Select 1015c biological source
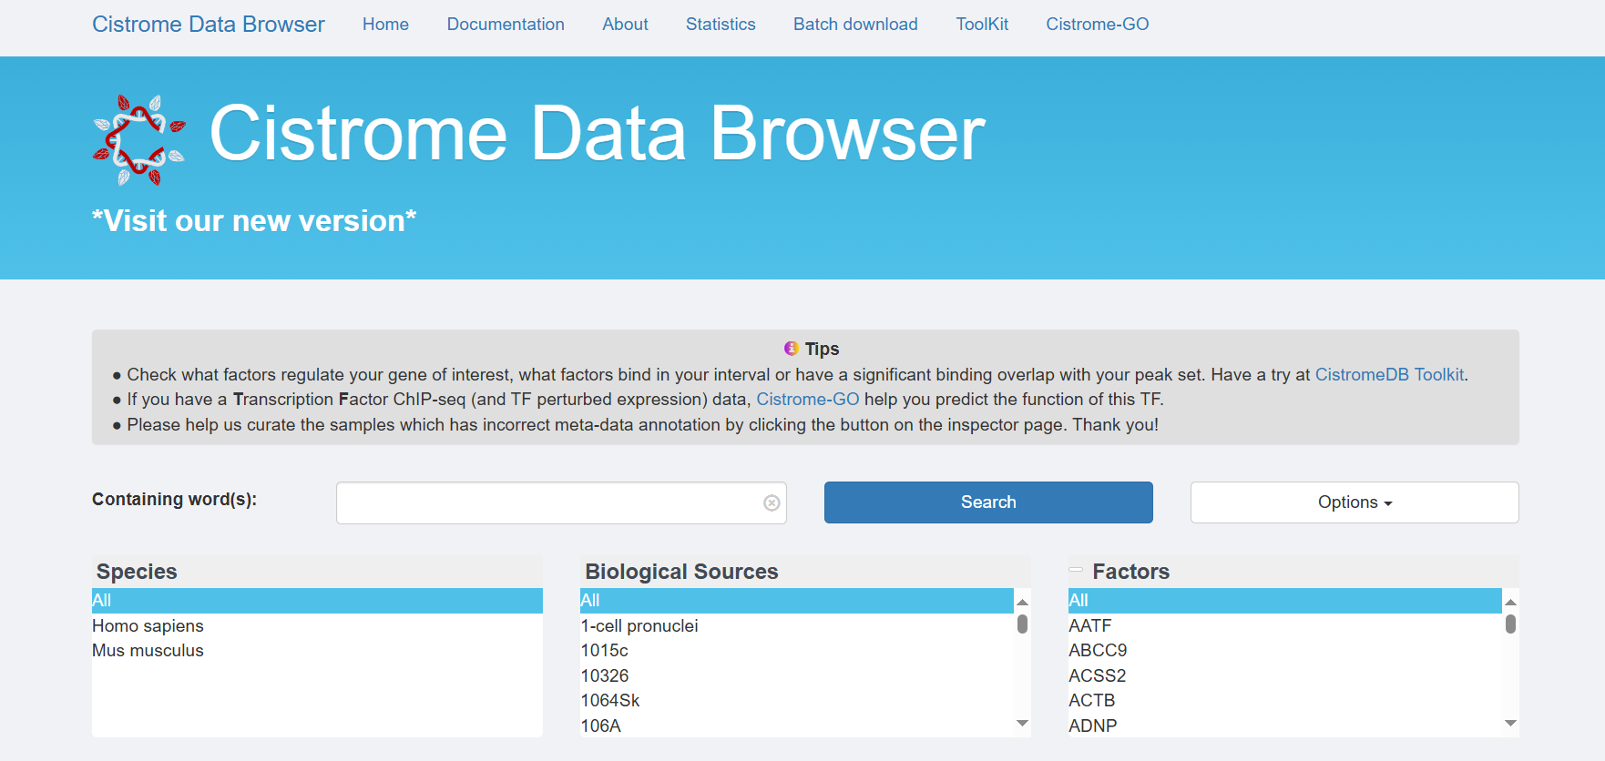The height and width of the screenshot is (761, 1605). pyautogui.click(x=797, y=651)
